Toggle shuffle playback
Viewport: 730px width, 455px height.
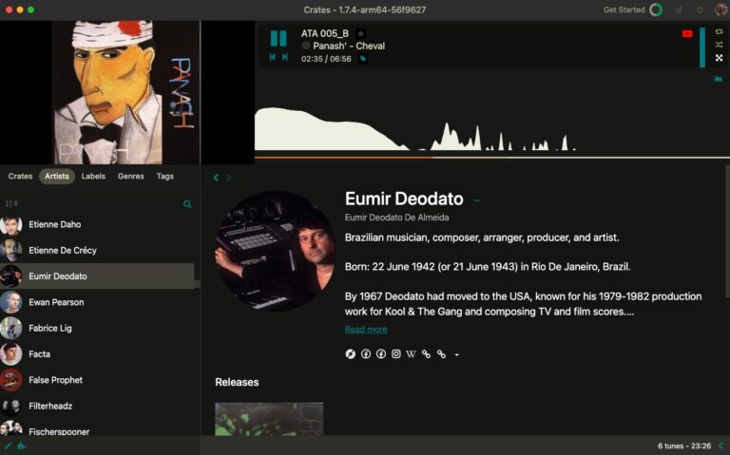719,45
